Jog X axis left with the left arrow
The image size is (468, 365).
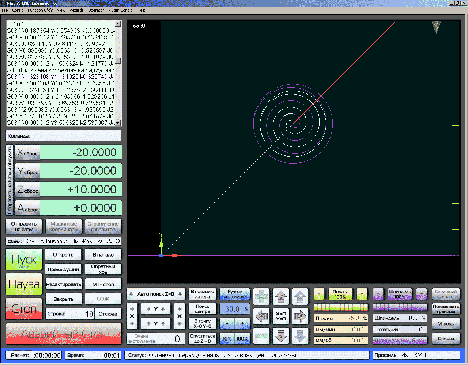coord(261,316)
